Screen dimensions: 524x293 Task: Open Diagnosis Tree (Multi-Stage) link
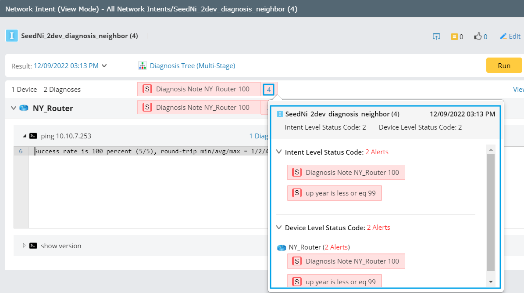pyautogui.click(x=192, y=66)
